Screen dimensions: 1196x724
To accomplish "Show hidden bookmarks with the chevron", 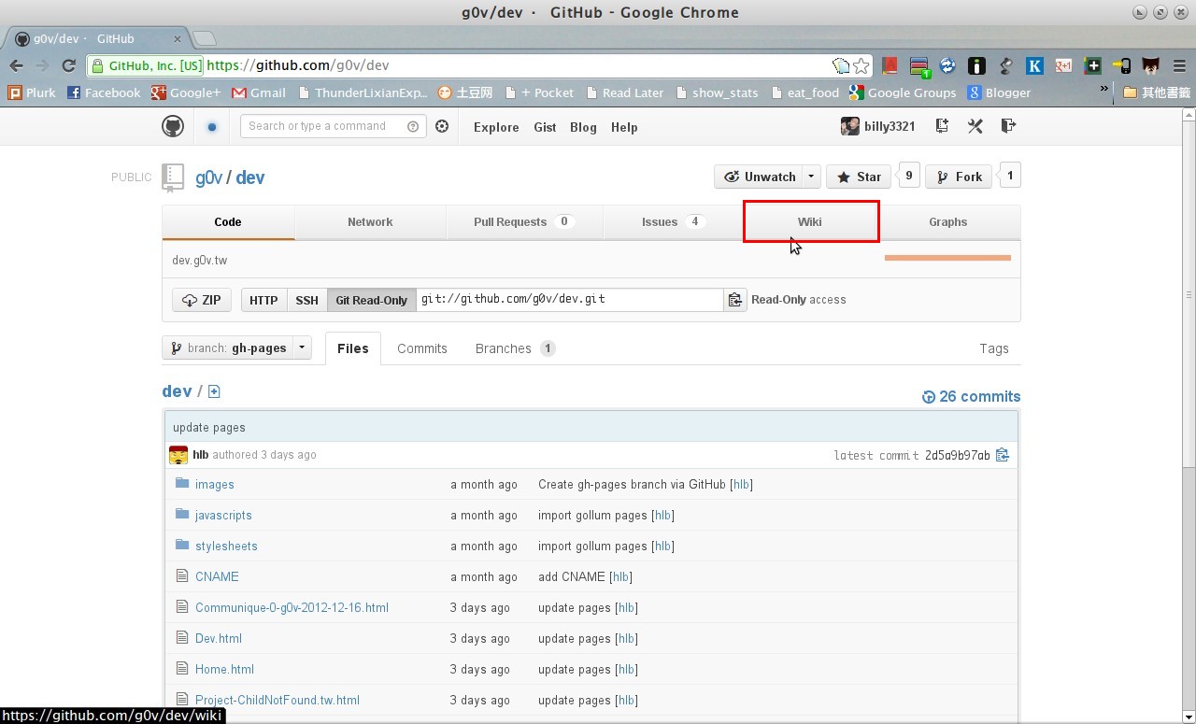I will click(x=1103, y=90).
